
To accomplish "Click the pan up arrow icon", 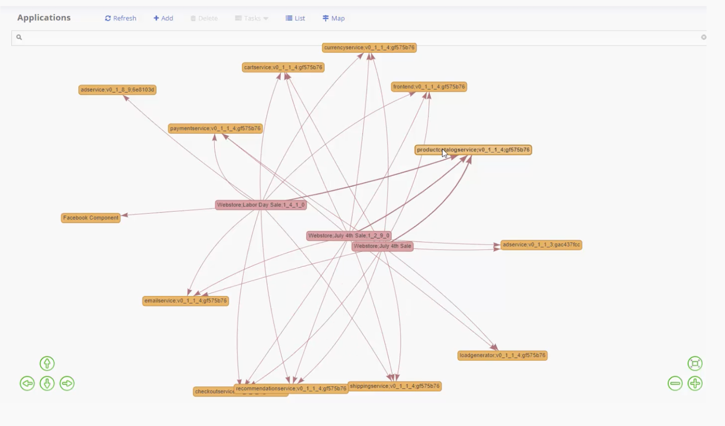I will click(47, 364).
